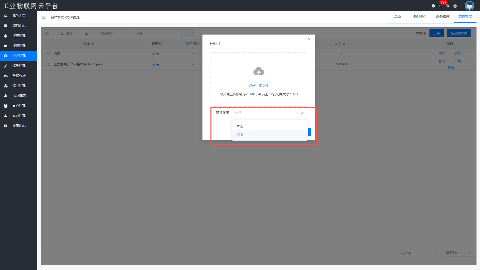
Task: Open the user avatar menu
Action: 469,6
